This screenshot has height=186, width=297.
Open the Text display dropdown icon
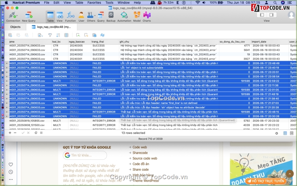(40, 35)
